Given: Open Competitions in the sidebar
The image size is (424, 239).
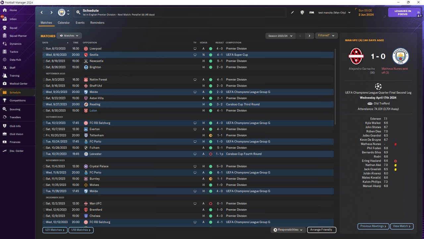Looking at the screenshot, I should pos(18,101).
